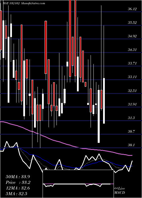Click the 36.12 price axis label
This screenshot has height=198, width=142.
(132, 9)
